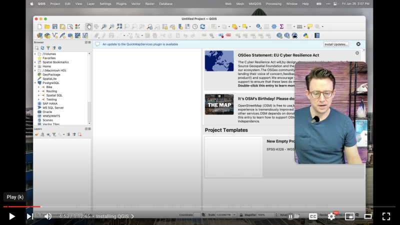Open Data Source Manager icon

point(39,35)
